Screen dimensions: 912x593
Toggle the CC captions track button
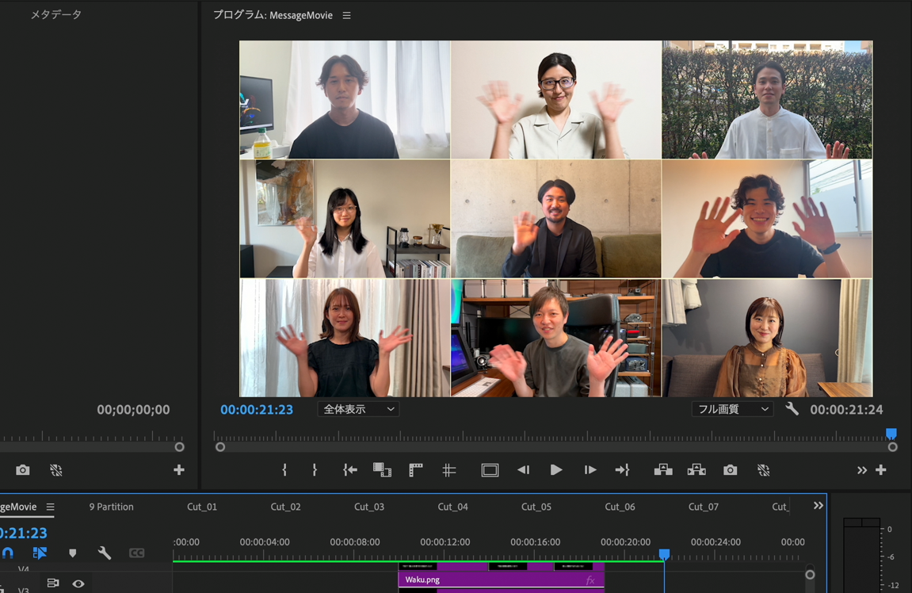pos(137,553)
